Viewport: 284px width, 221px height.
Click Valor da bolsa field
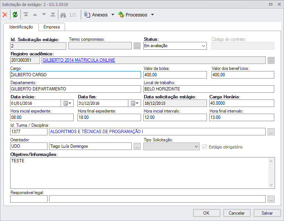click(175, 75)
